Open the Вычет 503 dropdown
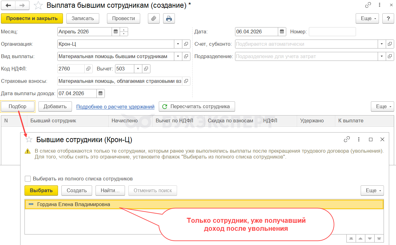 pyautogui.click(x=138, y=69)
